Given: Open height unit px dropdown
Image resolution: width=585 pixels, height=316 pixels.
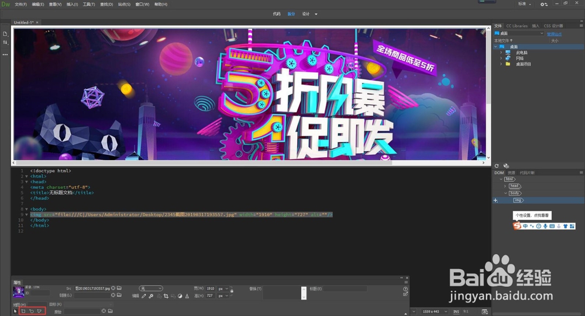Looking at the screenshot, I should click(223, 296).
